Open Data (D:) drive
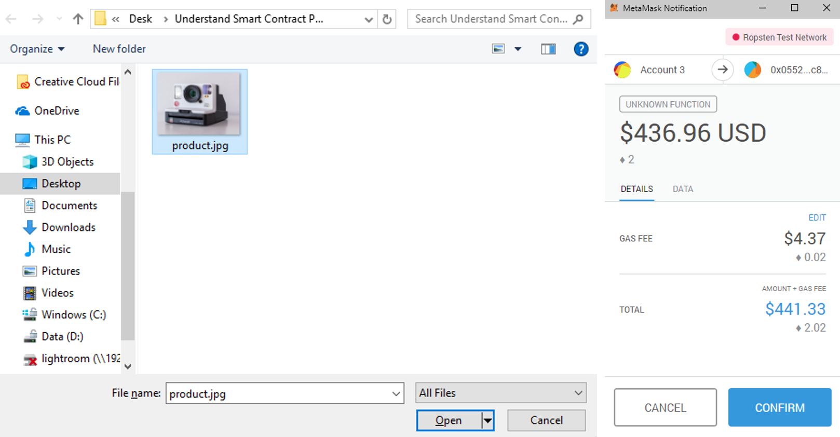This screenshot has width=840, height=437. [x=52, y=336]
